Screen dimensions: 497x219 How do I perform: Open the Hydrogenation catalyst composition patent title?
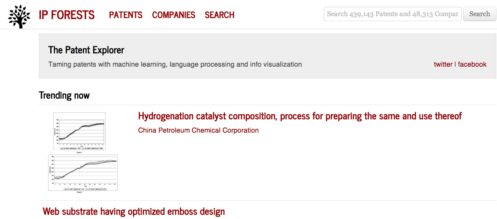(300, 116)
